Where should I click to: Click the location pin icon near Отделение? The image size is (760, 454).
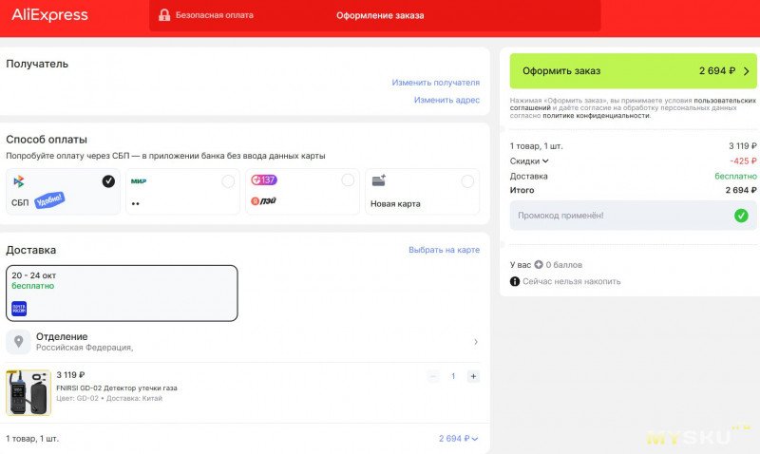(19, 341)
